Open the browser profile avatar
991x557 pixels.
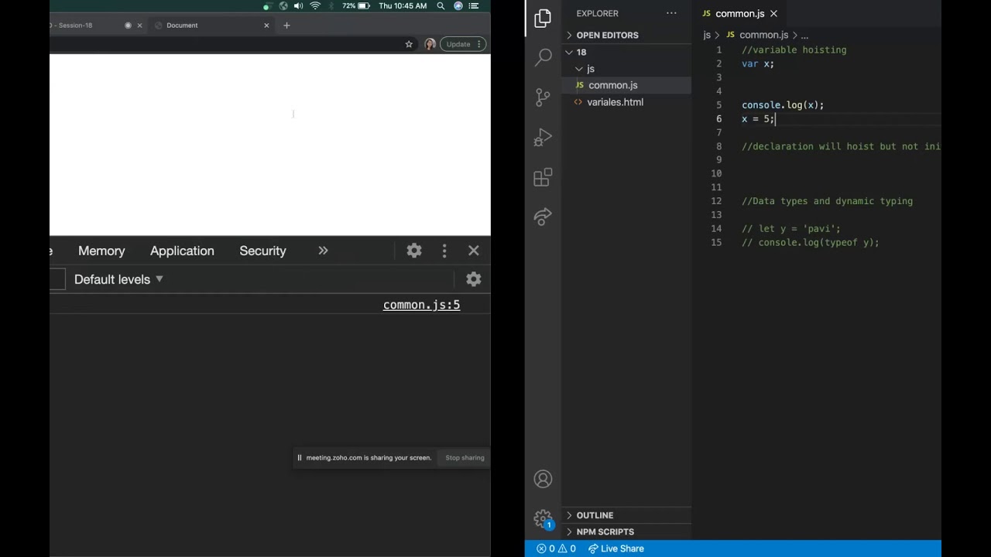(430, 44)
